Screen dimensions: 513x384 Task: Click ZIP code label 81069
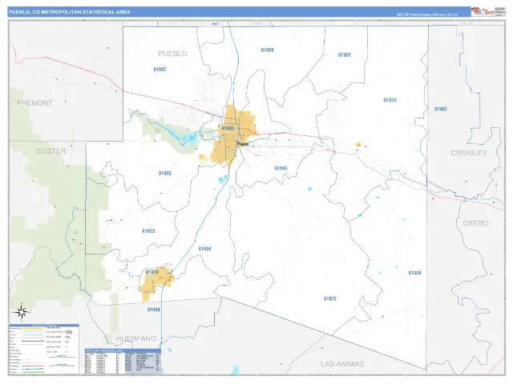(x=153, y=310)
